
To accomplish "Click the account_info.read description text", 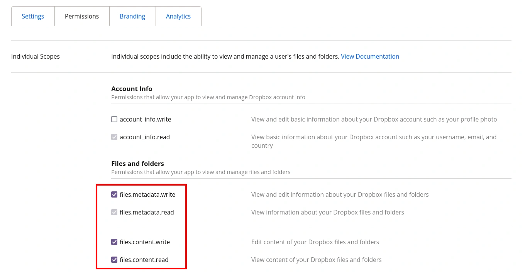I will point(374,141).
